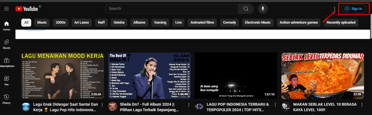The height and width of the screenshot is (115, 372).
Task: Select the Albums filter chip
Action: (139, 23)
